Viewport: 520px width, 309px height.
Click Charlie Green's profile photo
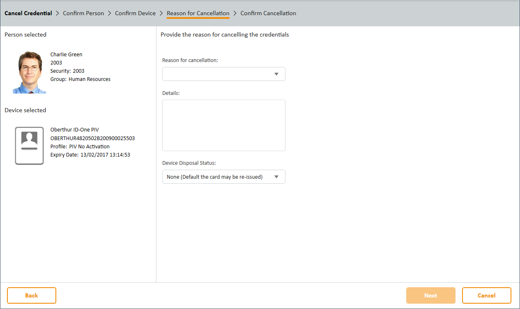click(x=30, y=72)
